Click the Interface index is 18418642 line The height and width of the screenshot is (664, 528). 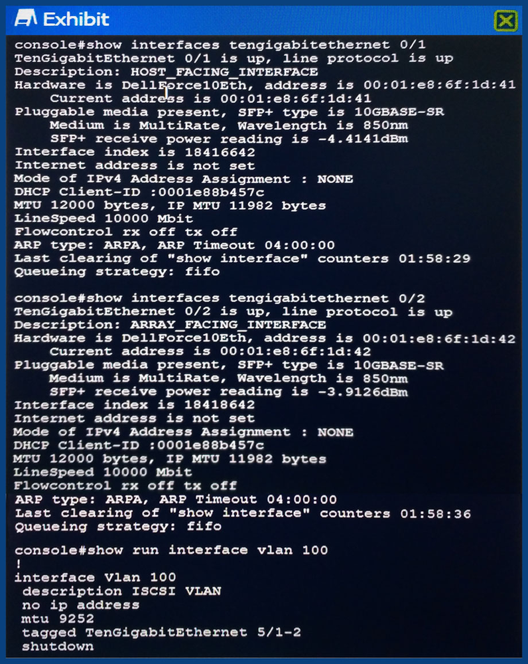(134, 405)
